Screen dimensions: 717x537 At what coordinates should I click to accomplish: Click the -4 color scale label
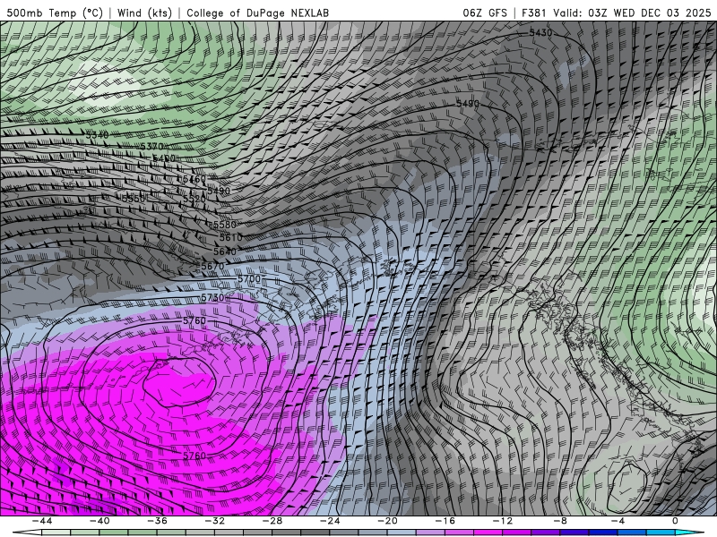pos(618,521)
